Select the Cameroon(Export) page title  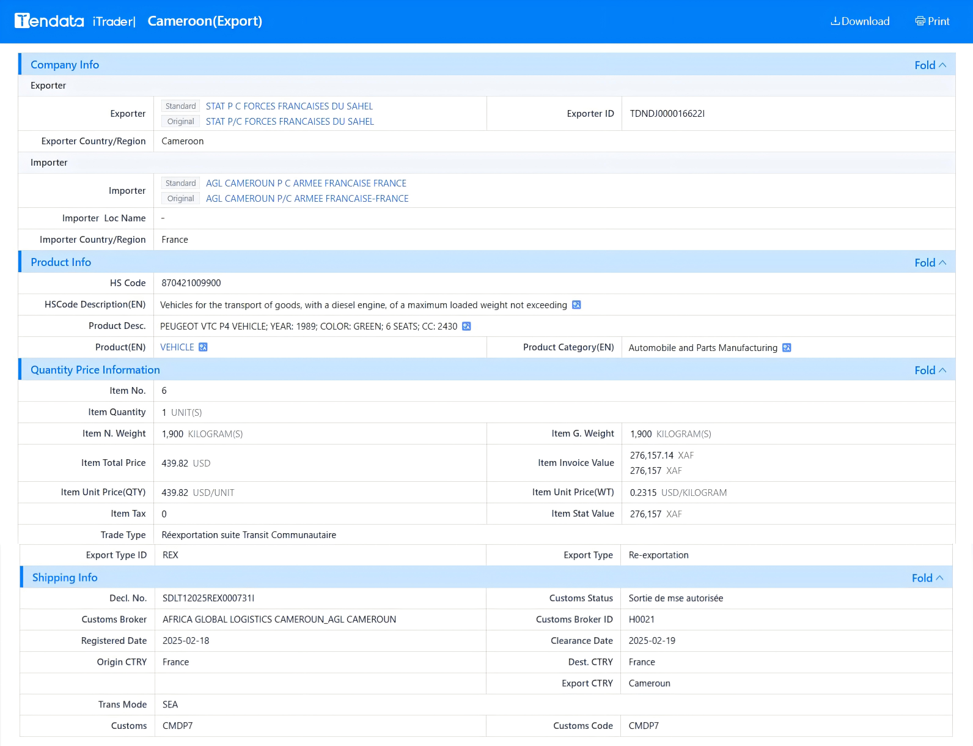coord(205,21)
